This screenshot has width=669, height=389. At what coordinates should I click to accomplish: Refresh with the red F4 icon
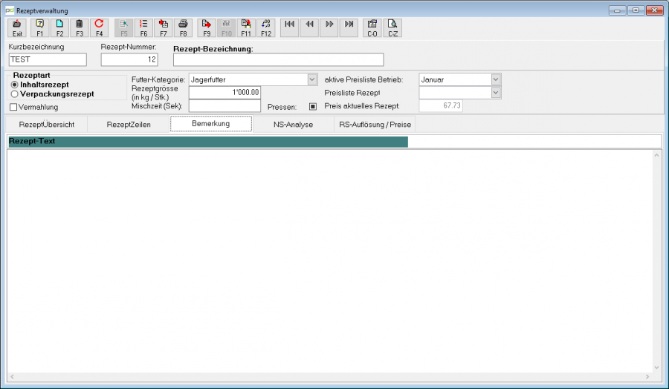99,28
